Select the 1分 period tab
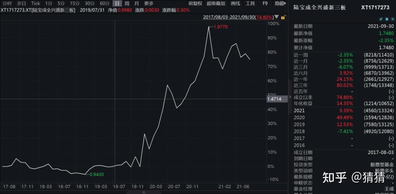This screenshot has width=396, height=194. pyautogui.click(x=49, y=4)
